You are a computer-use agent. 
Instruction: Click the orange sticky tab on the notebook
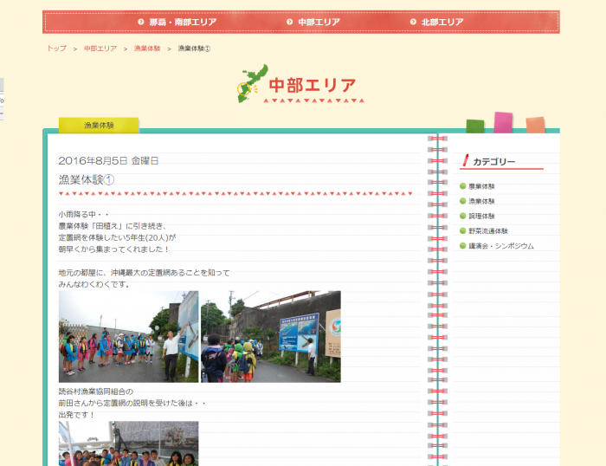(535, 125)
